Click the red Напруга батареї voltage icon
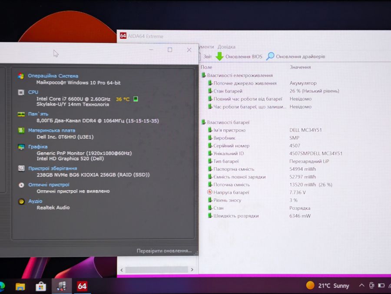The image size is (391, 294). pos(210,192)
